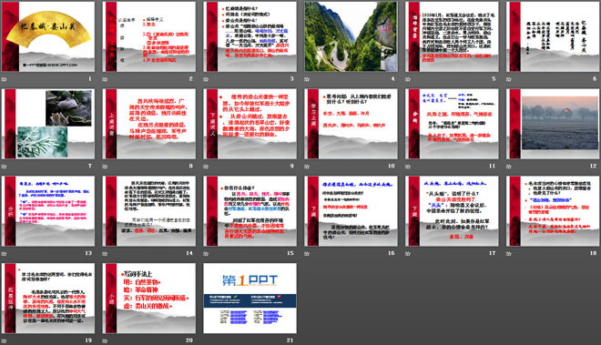
Task: Select slide 16 thumbnail
Action: pyautogui.click(x=351, y=211)
